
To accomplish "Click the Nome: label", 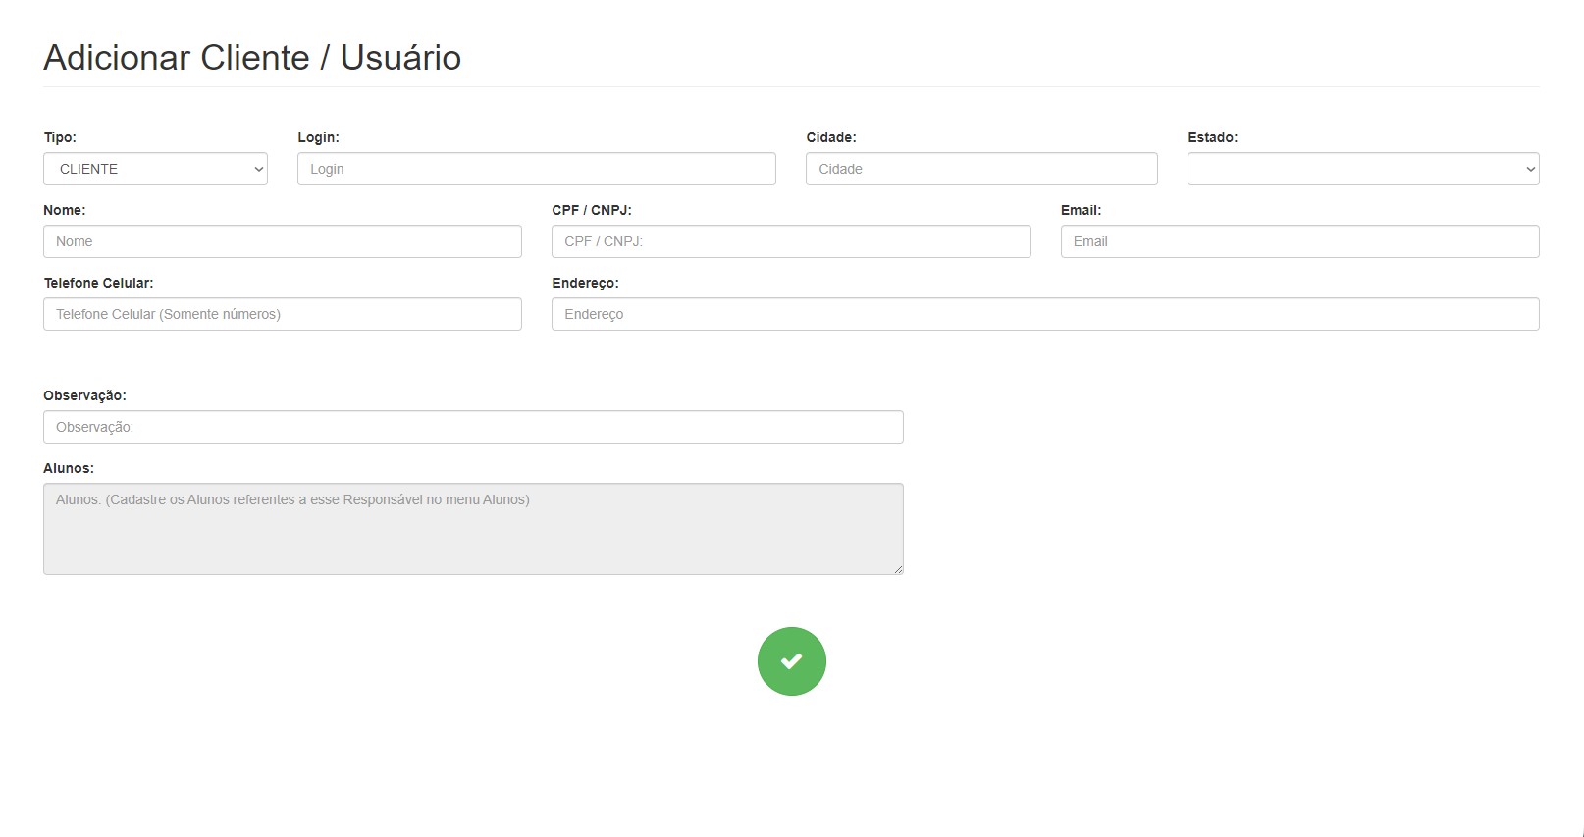I will pos(65,210).
